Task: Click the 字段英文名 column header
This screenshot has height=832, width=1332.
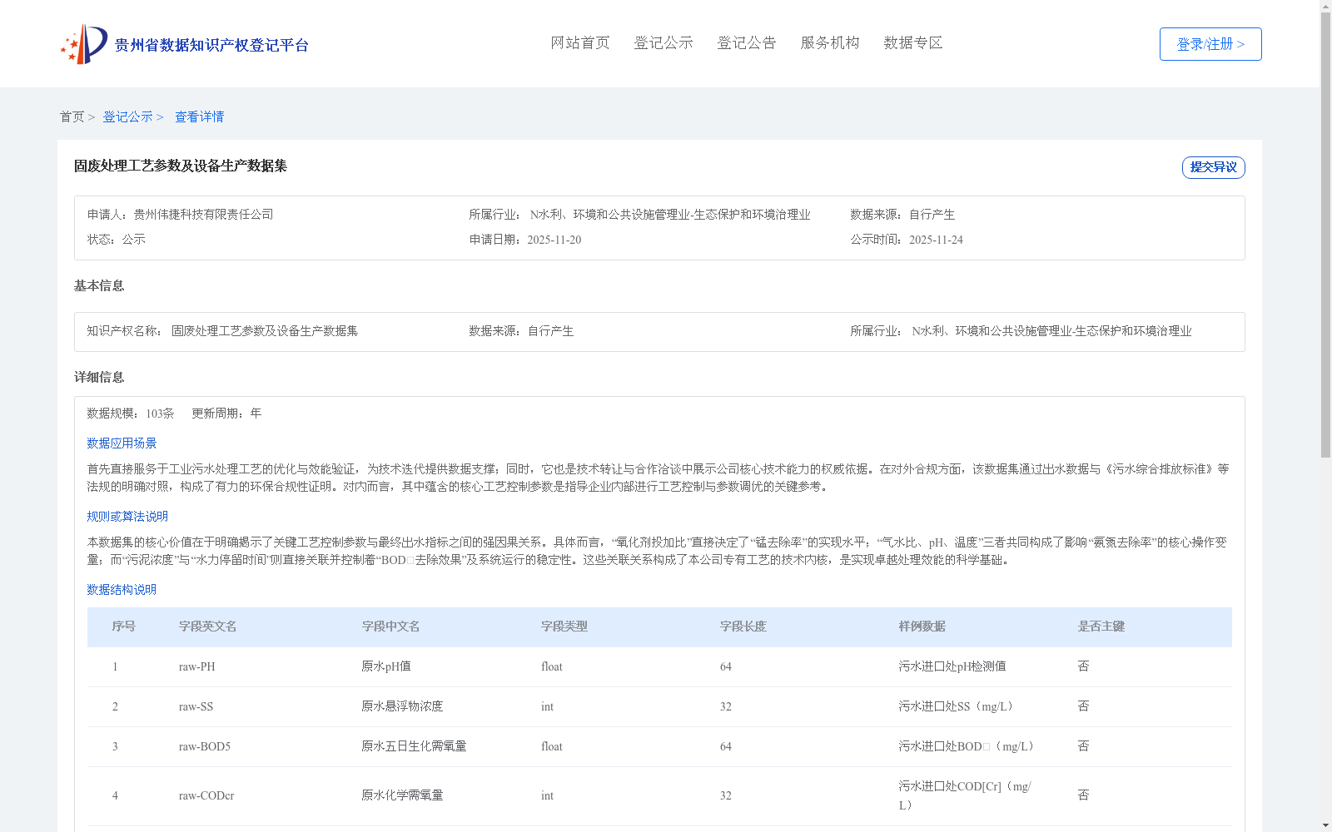Action: point(208,626)
